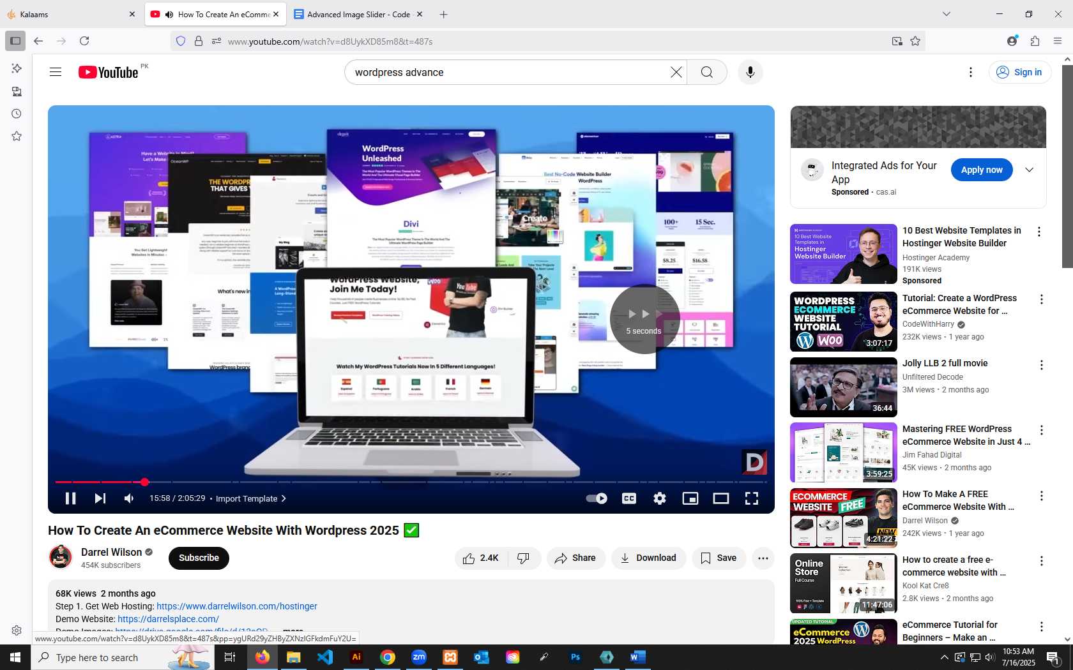Open sidebar settings gear icon
The height and width of the screenshot is (670, 1073).
17,630
